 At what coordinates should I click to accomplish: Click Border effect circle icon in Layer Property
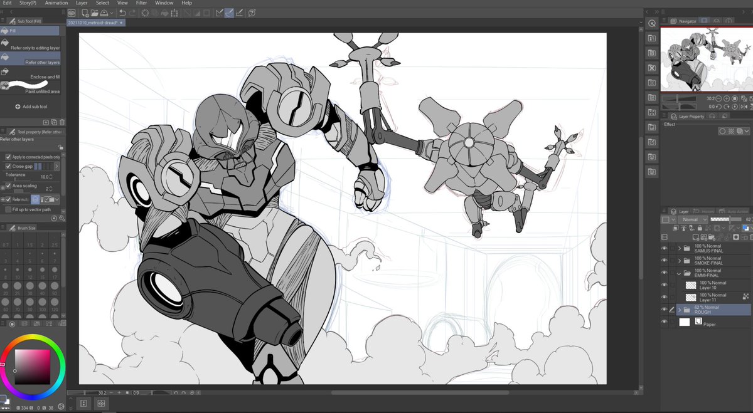pos(723,131)
